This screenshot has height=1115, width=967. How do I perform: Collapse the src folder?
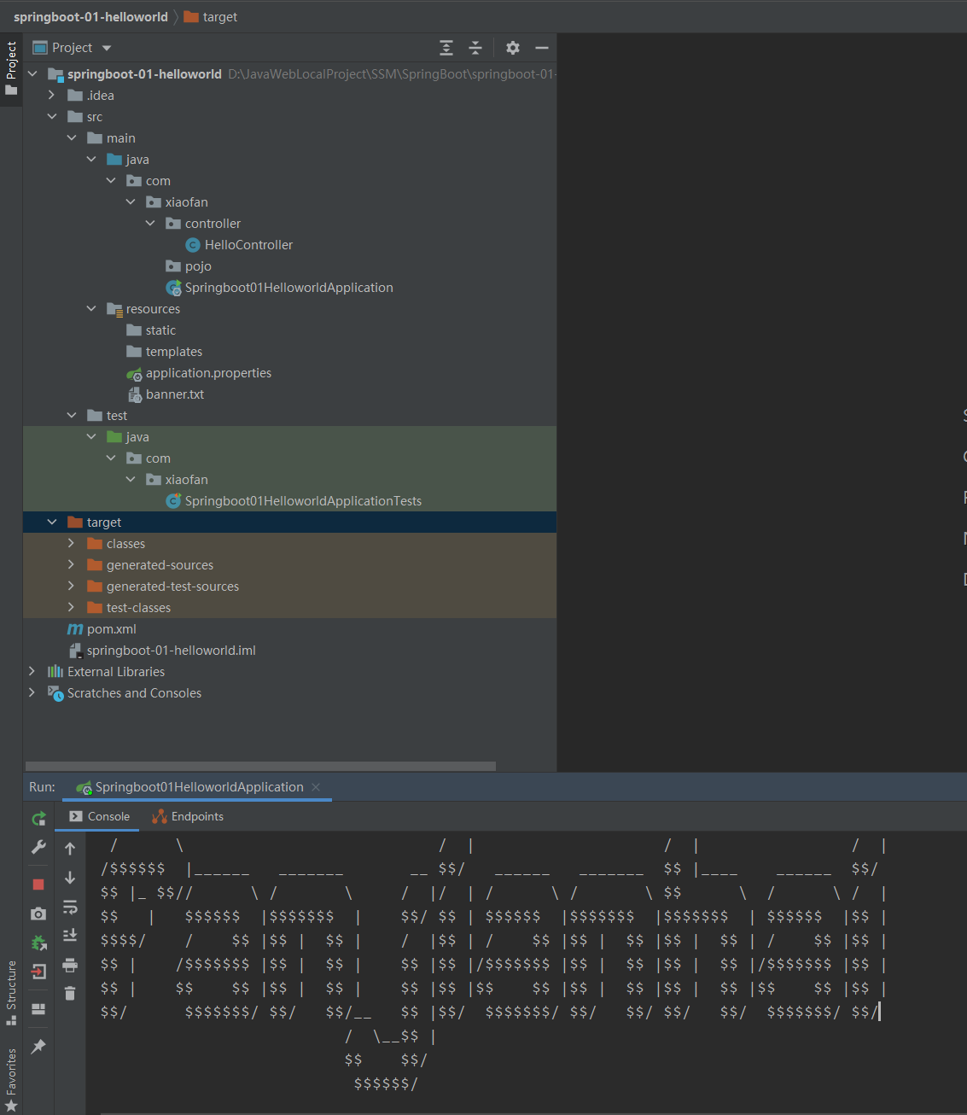[52, 116]
